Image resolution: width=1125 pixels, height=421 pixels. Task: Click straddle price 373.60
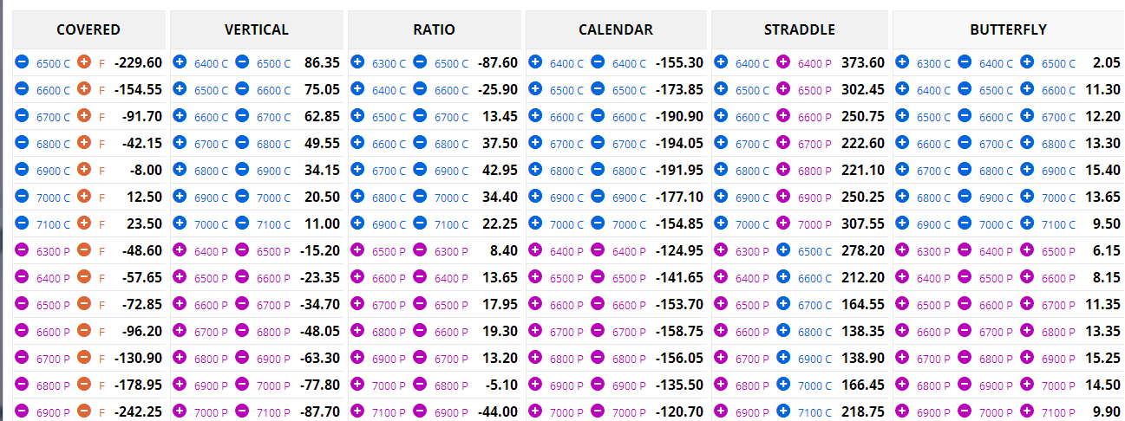pyautogui.click(x=863, y=62)
